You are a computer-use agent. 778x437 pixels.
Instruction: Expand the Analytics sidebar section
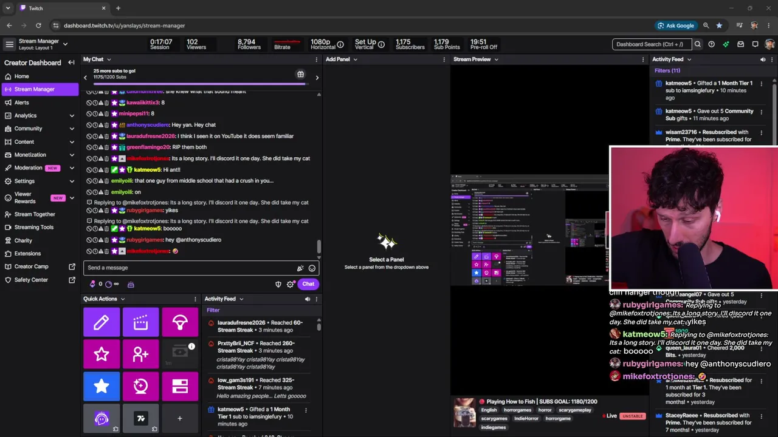pos(72,115)
